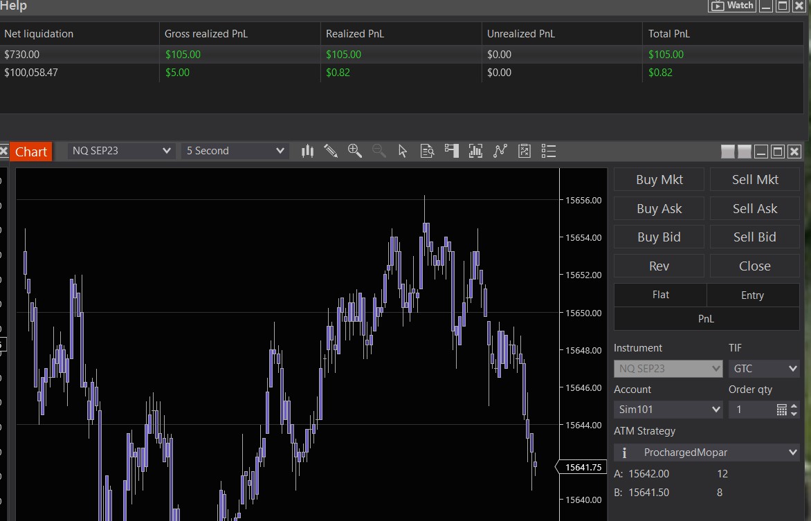Select the arrow cursor pointer tool
Screen dimensions: 811x521
click(403, 151)
